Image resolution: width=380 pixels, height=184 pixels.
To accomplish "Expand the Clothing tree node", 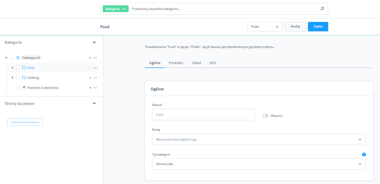I will point(12,78).
